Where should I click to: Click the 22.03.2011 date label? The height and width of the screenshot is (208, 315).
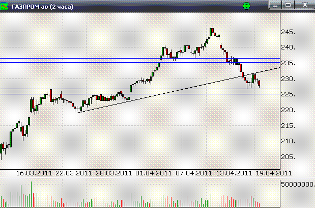pyautogui.click(x=73, y=173)
